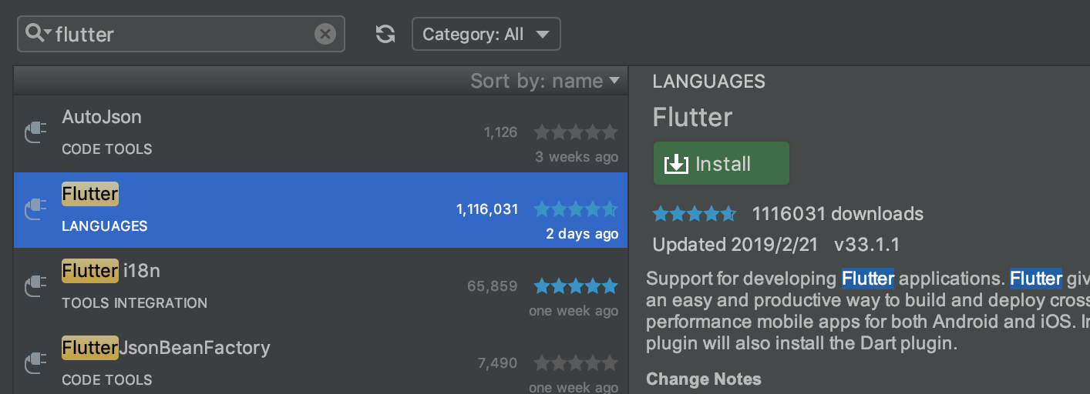This screenshot has width=1090, height=394.
Task: Click the search magnifier history icon
Action: click(37, 33)
